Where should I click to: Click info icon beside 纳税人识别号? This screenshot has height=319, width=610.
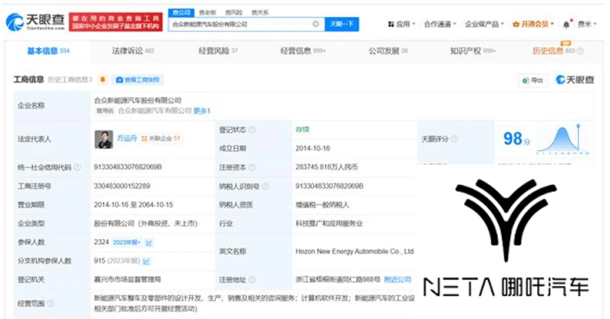264,186
